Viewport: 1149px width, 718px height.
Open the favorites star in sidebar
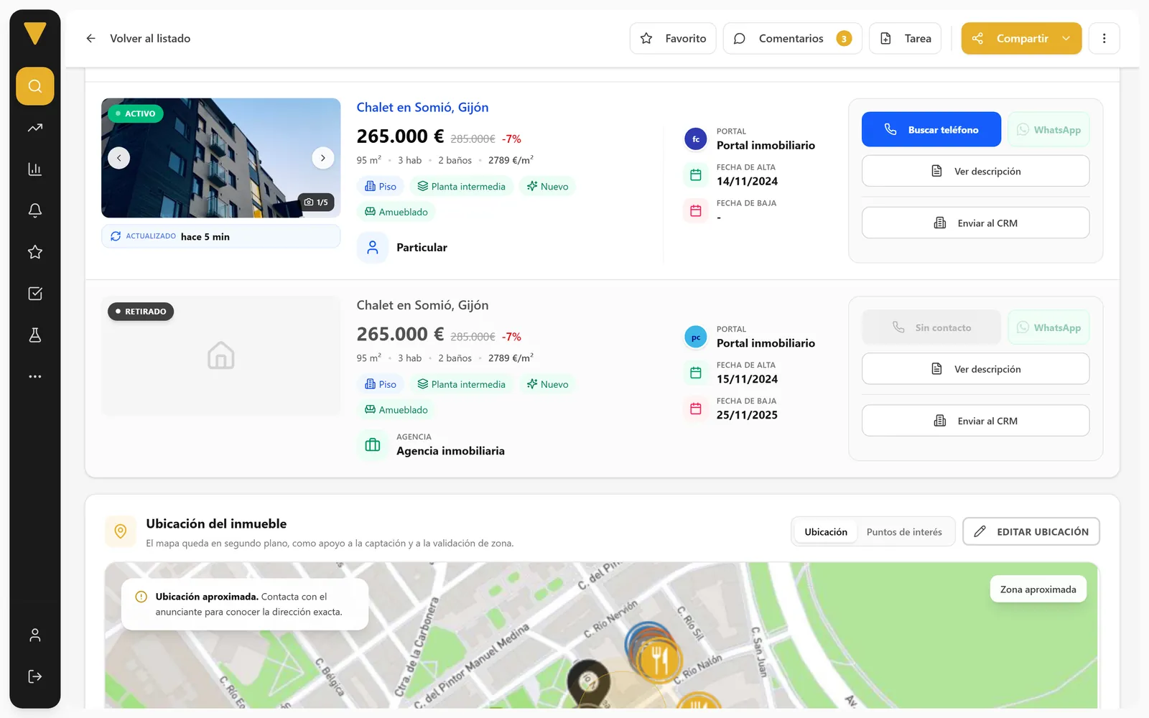[x=35, y=252]
